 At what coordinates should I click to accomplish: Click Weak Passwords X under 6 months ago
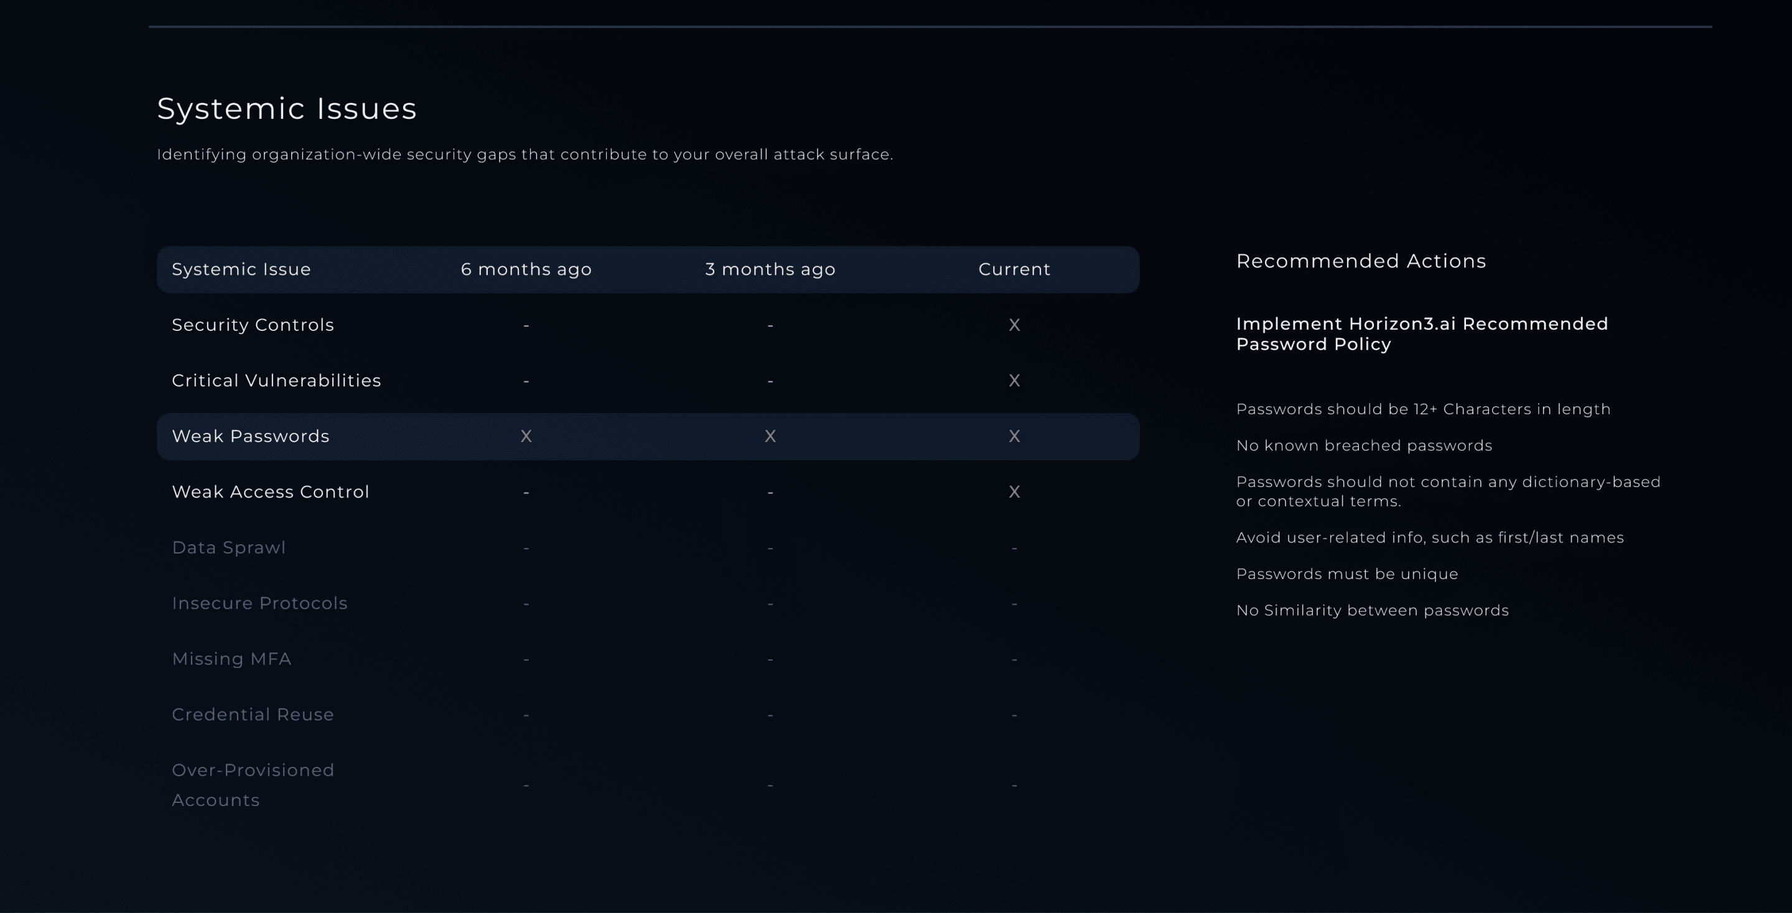[x=526, y=436]
